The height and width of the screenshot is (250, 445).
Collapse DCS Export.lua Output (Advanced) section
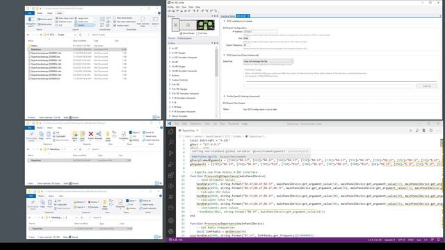(x=224, y=56)
